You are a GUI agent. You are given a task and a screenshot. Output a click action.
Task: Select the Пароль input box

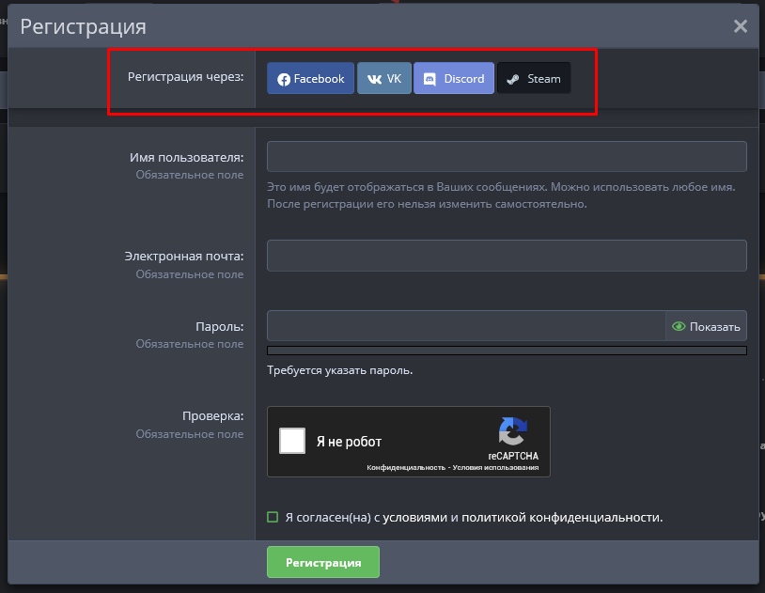point(466,326)
